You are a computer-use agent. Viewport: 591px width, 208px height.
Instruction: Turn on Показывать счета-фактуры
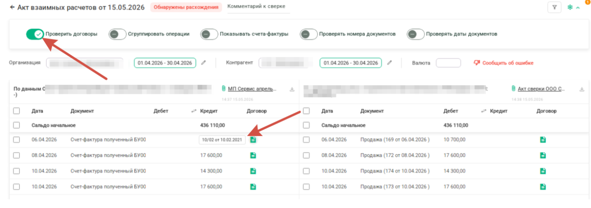210,34
